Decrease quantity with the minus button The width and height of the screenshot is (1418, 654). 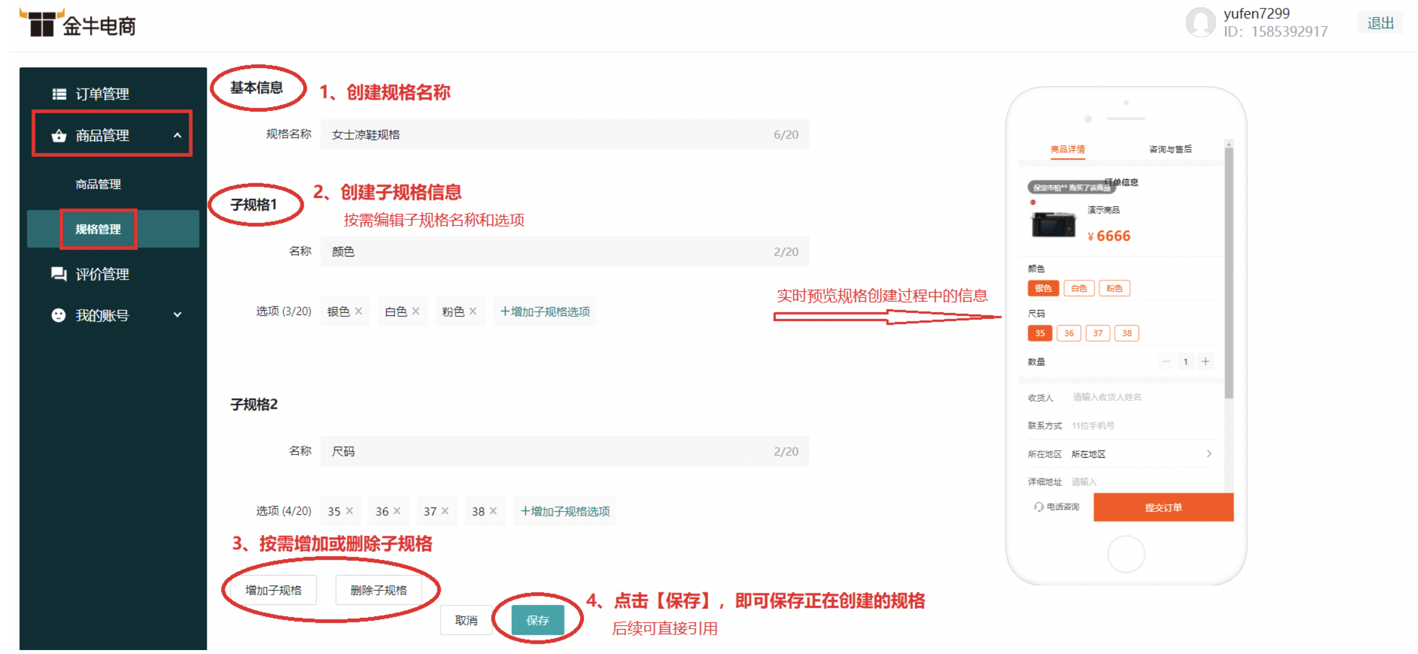click(x=1166, y=361)
